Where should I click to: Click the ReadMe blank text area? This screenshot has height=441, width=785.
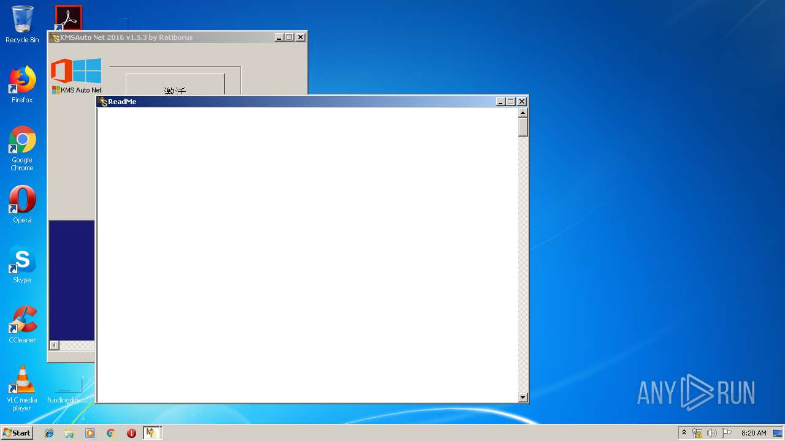click(x=307, y=255)
